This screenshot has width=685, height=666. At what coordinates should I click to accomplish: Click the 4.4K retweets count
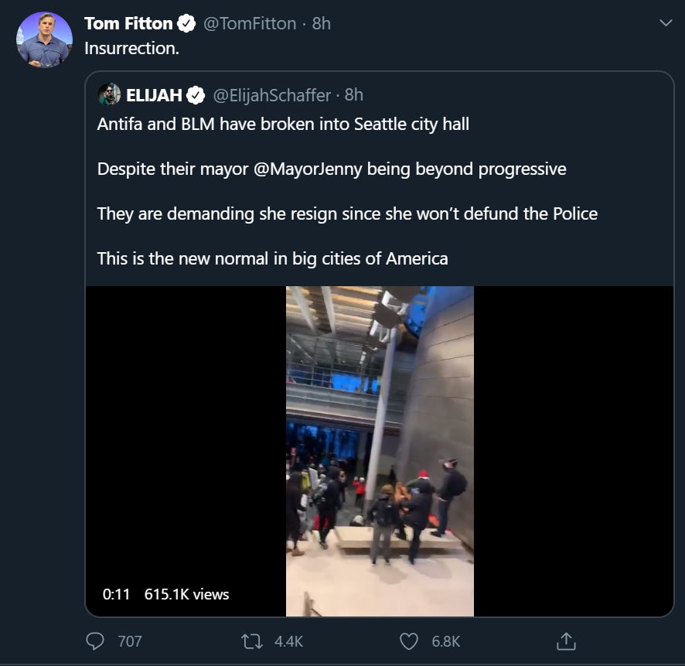pos(288,641)
